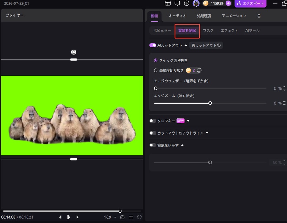Click the 再カットアウト button
Viewport: 287px width, 223px height.
click(206, 45)
